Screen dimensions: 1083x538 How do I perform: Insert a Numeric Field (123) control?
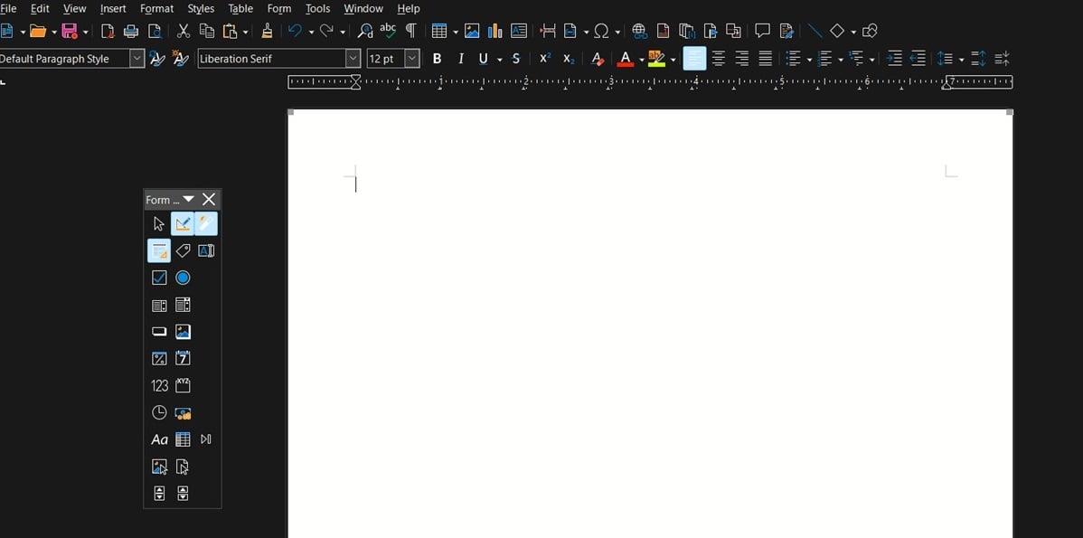(x=159, y=385)
